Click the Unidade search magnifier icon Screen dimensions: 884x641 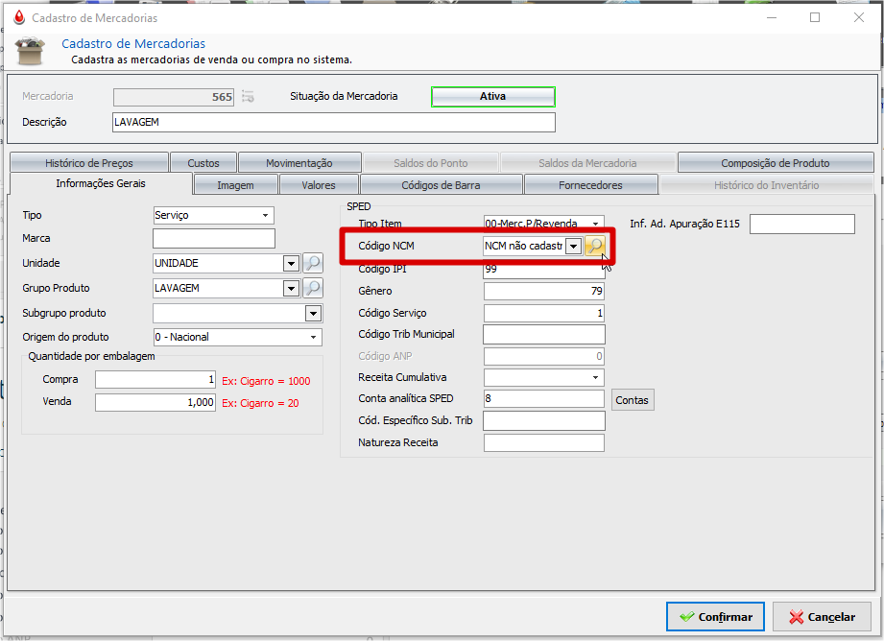click(312, 263)
